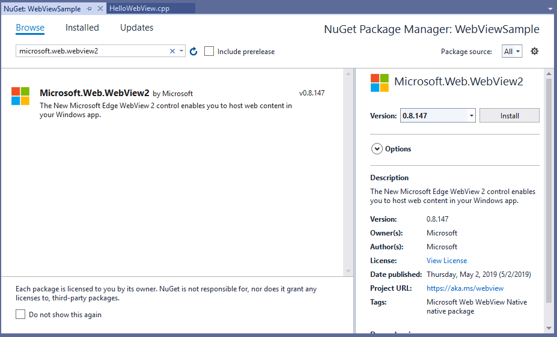Switch to the Updates tab

pos(136,28)
